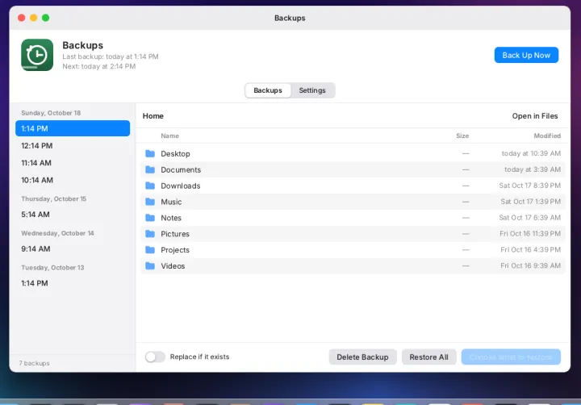This screenshot has height=405, width=581.
Task: Click the Music folder icon
Action: point(150,202)
